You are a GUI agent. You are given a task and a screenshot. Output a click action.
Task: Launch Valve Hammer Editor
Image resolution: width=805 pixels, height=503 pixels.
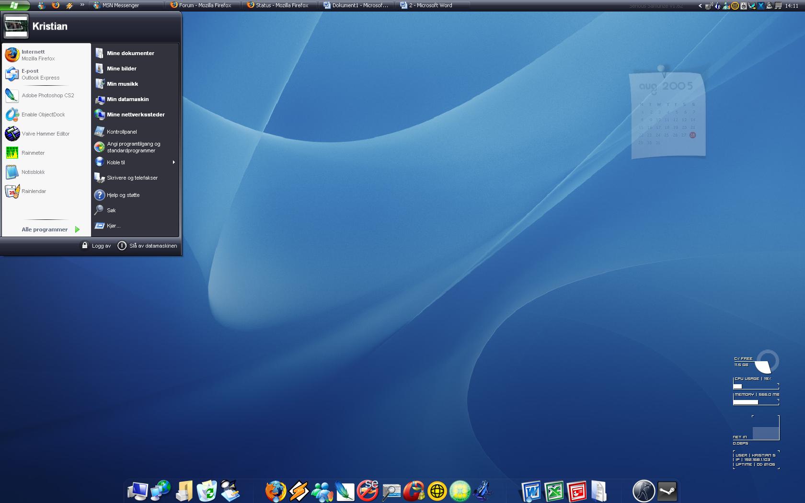46,134
